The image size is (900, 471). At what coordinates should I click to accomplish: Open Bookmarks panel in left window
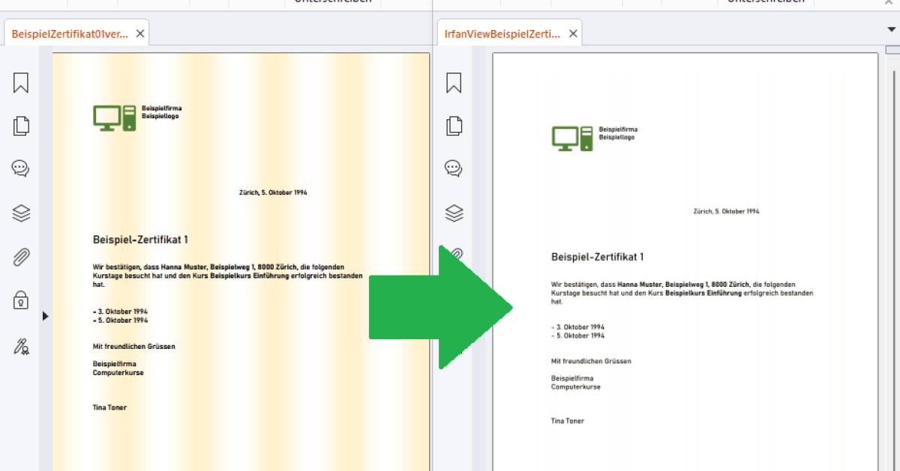(x=21, y=82)
